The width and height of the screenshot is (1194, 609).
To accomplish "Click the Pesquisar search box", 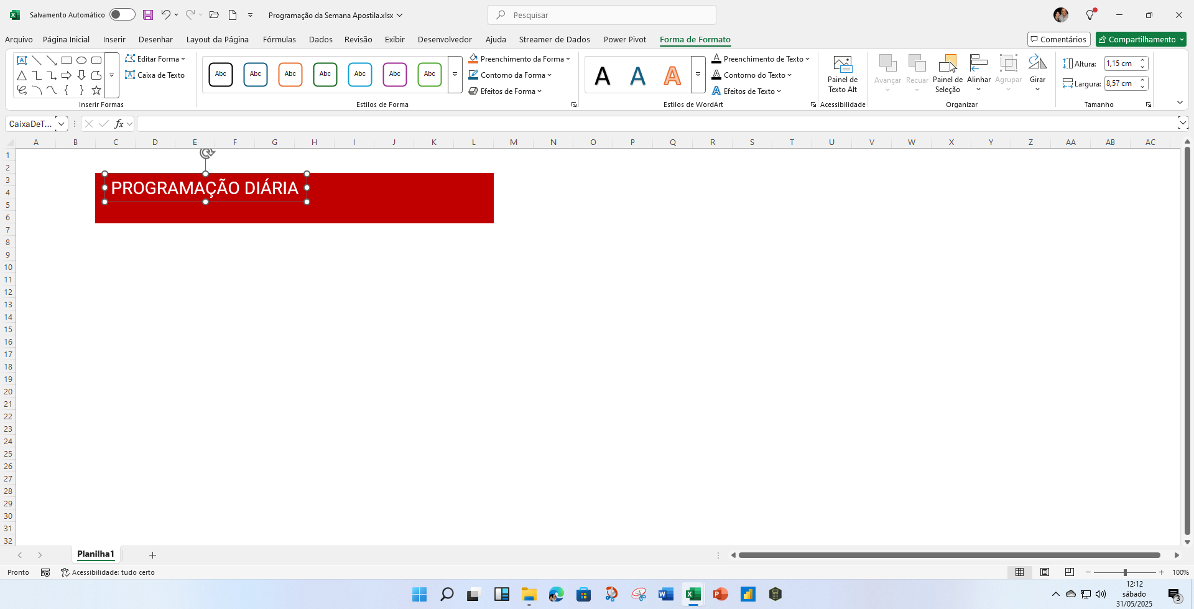I will point(602,15).
